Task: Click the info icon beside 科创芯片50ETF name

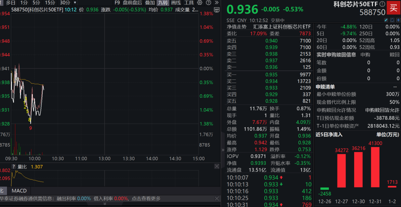Action: [x=382, y=4]
